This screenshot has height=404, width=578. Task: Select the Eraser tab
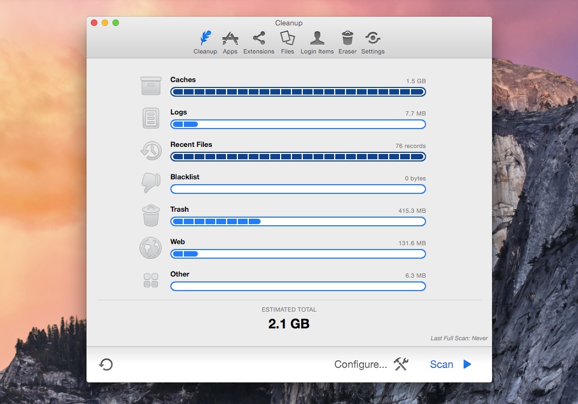pos(347,43)
